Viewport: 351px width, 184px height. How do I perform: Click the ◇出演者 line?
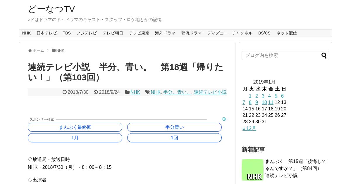click(x=37, y=180)
